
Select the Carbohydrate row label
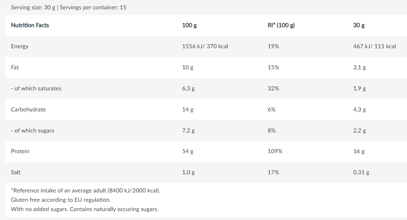28,109
